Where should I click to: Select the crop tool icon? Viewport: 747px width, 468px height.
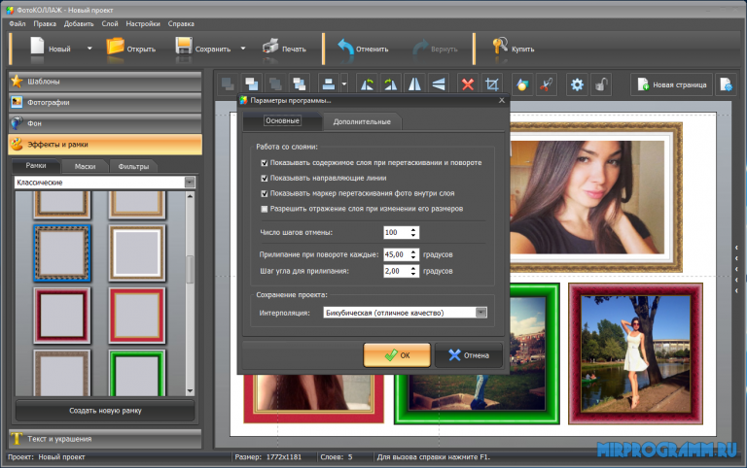[491, 84]
